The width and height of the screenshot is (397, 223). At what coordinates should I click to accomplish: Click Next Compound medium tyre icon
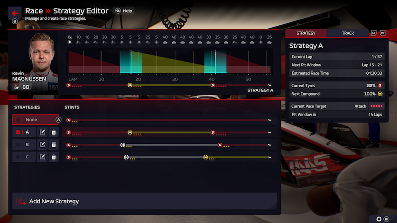click(x=380, y=94)
